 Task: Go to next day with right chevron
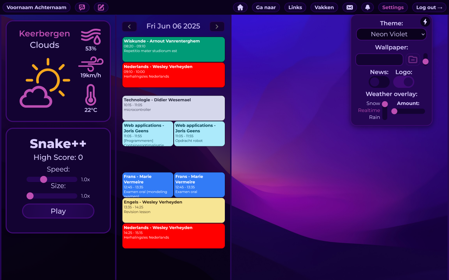point(217,27)
